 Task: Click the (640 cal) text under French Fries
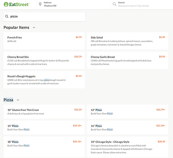point(12,41)
